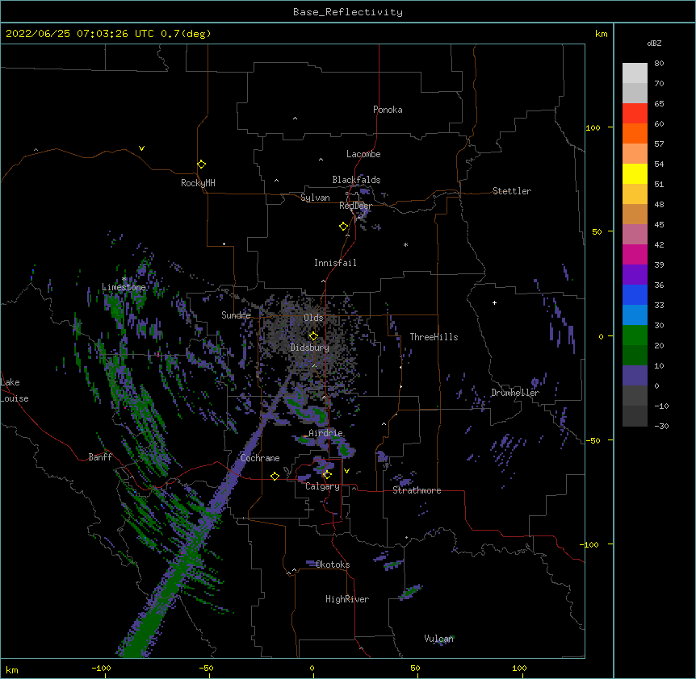
Task: Click the km unit label in the top-right corner
Action: point(602,34)
